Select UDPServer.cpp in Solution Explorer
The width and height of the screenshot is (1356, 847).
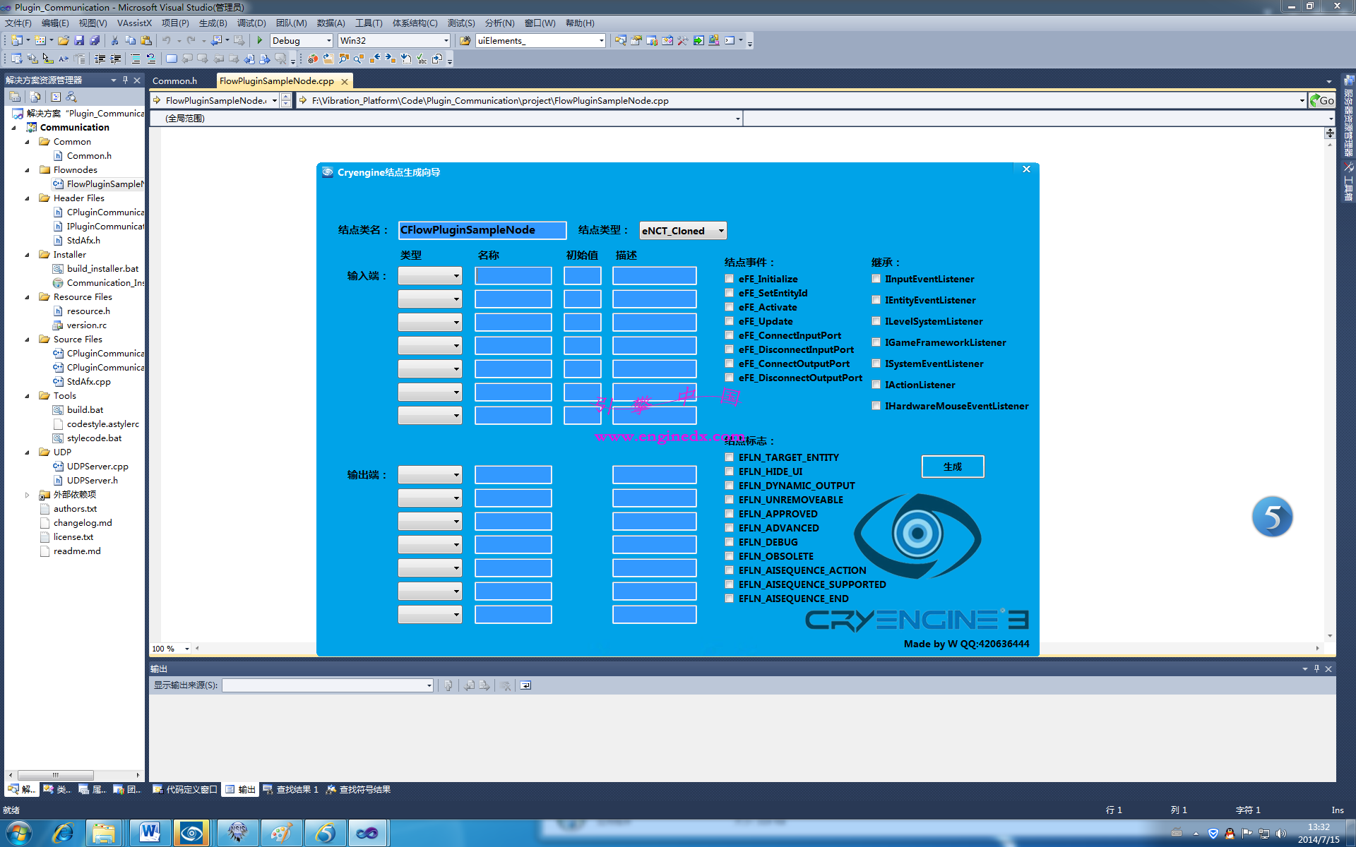(97, 467)
